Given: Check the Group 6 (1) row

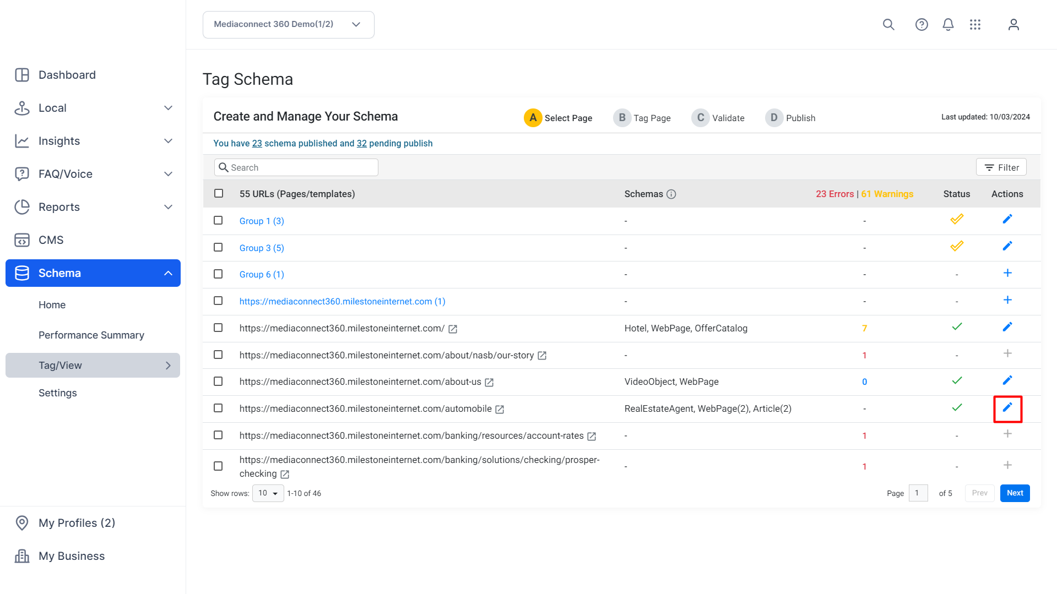Looking at the screenshot, I should 218,274.
